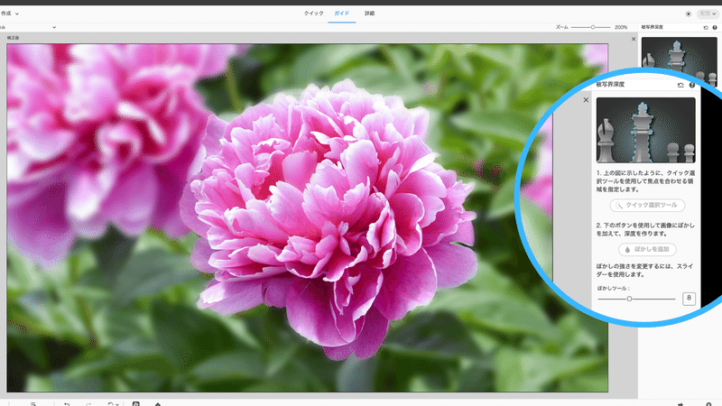Expand the view mode dropdown chevron below 作成
Screen dimensions: 722x406
click(x=54, y=27)
